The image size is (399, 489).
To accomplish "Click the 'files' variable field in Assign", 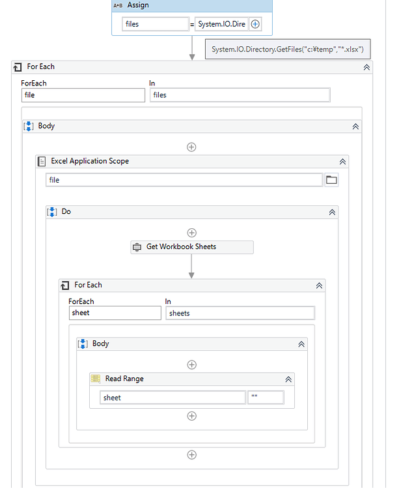I will 156,24.
